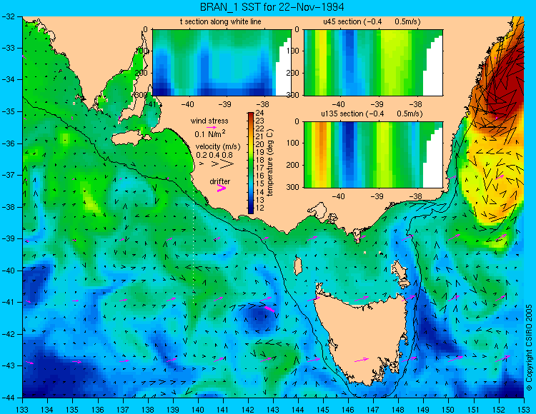Click longitude axis label "141"
Viewport: 536px width, 414px height.
223,410
